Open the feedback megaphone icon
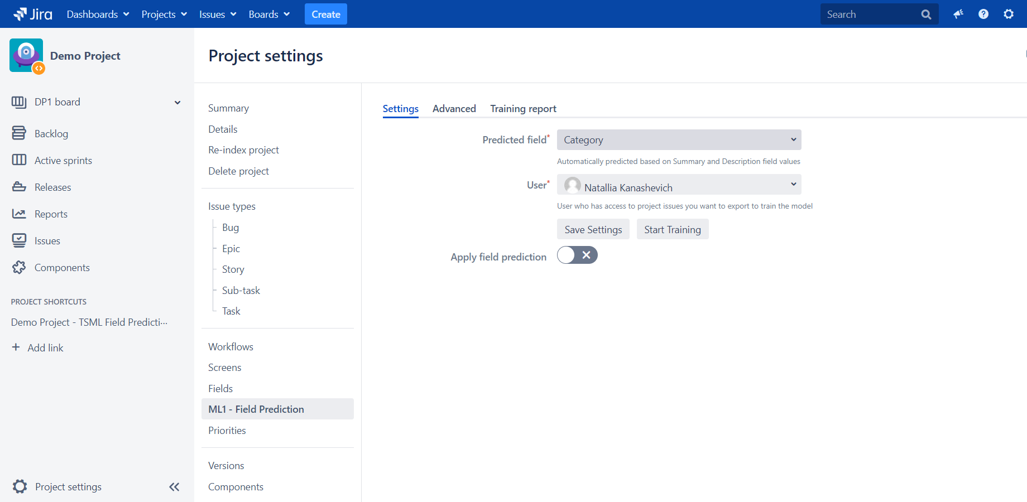The height and width of the screenshot is (502, 1027). pos(958,14)
